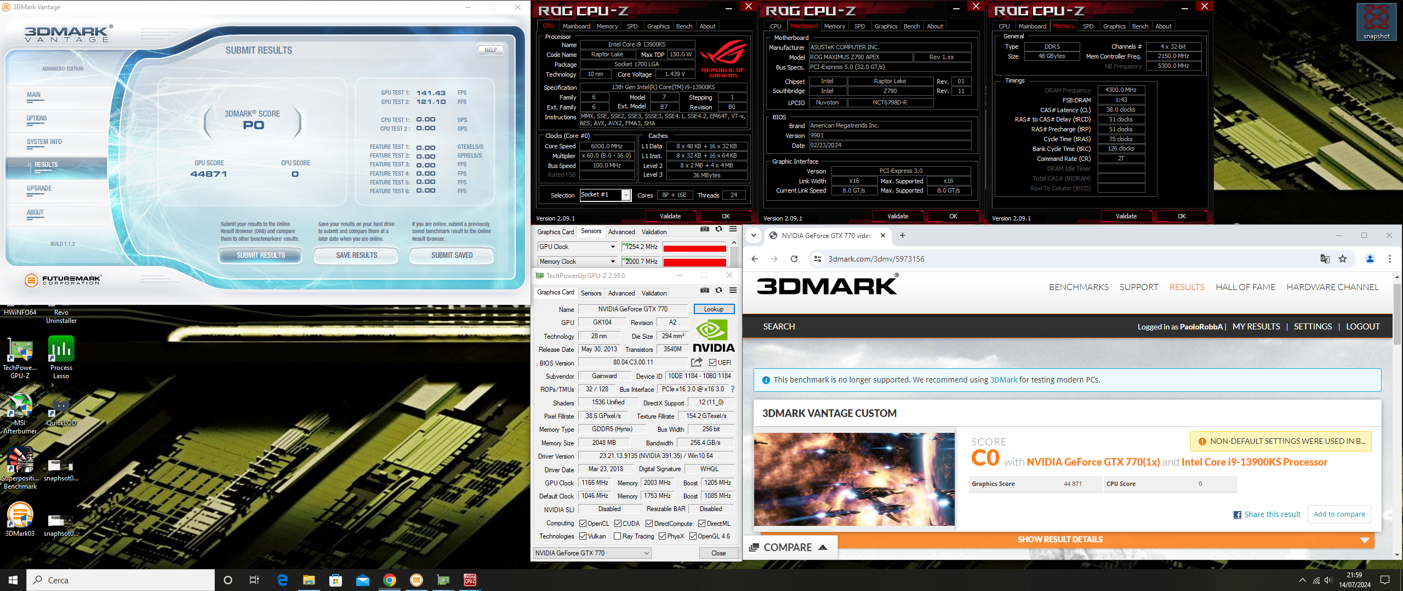Viewport: 1403px width, 591px height.
Task: Toggle the DirectML checkbox
Action: click(701, 523)
